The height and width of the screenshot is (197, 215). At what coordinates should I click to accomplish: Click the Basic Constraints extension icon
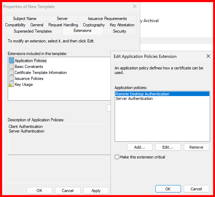click(11, 67)
